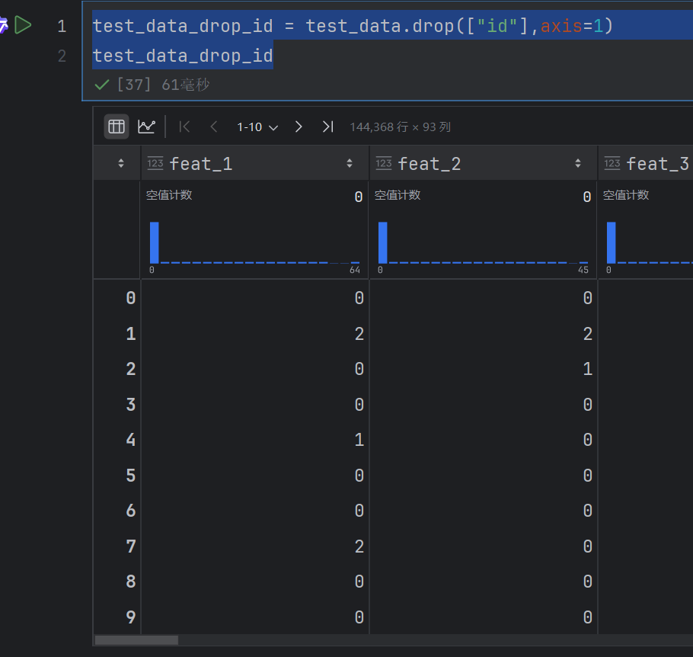Click feat_1 value in row 0

tap(359, 298)
